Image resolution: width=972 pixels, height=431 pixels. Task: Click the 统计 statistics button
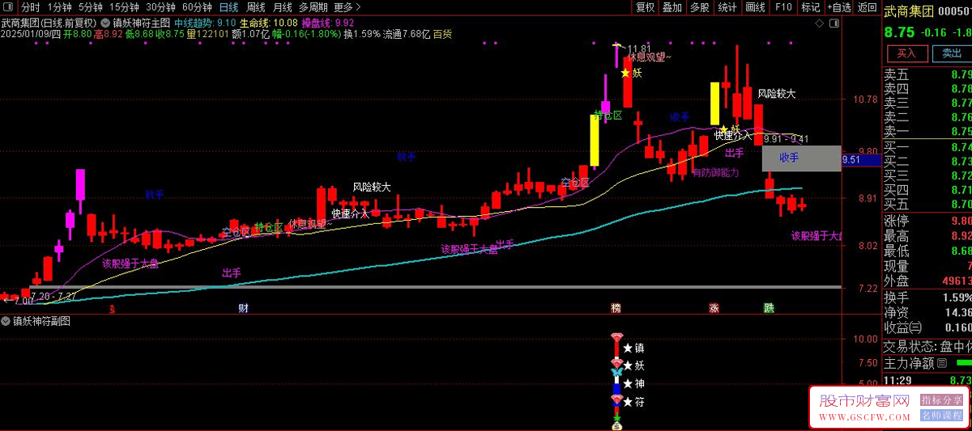click(727, 7)
